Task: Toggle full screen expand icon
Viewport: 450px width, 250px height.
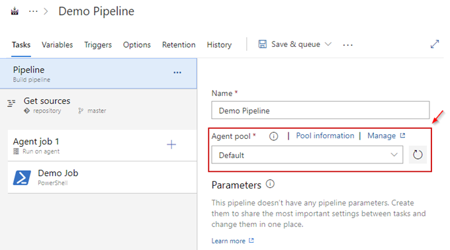Action: click(435, 44)
